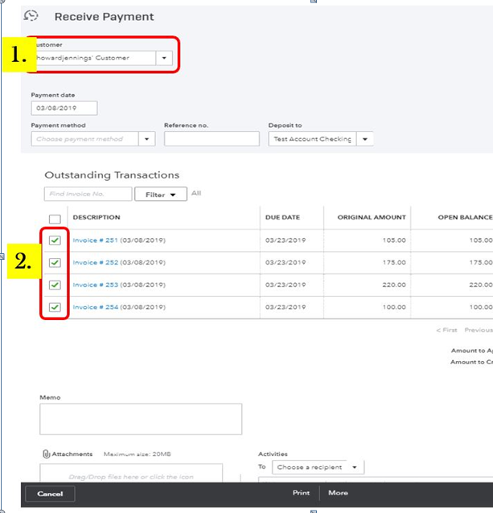
Task: Open the More menu in bottom bar
Action: pyautogui.click(x=338, y=493)
